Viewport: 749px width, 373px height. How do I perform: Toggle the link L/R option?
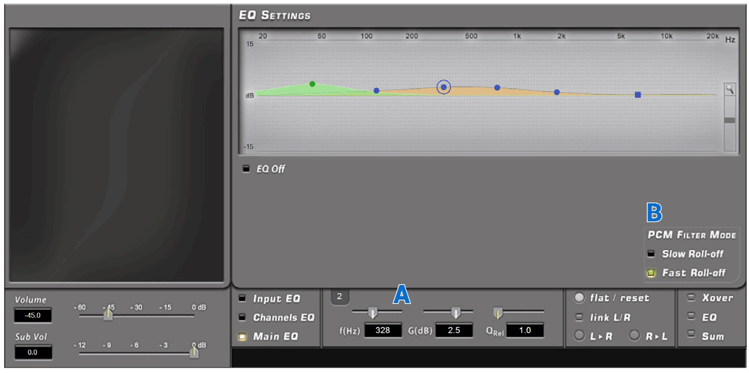coord(580,317)
